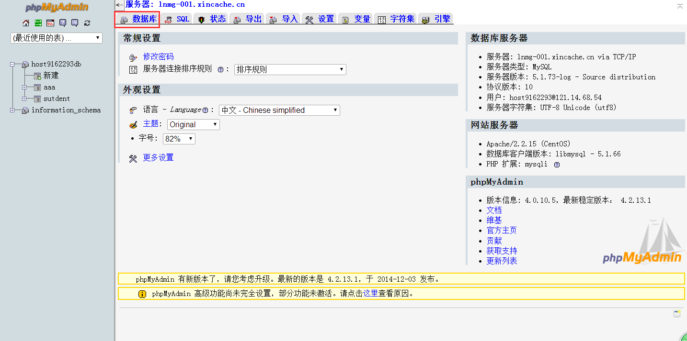Open the 维基 link
The width and height of the screenshot is (687, 341).
click(x=494, y=220)
